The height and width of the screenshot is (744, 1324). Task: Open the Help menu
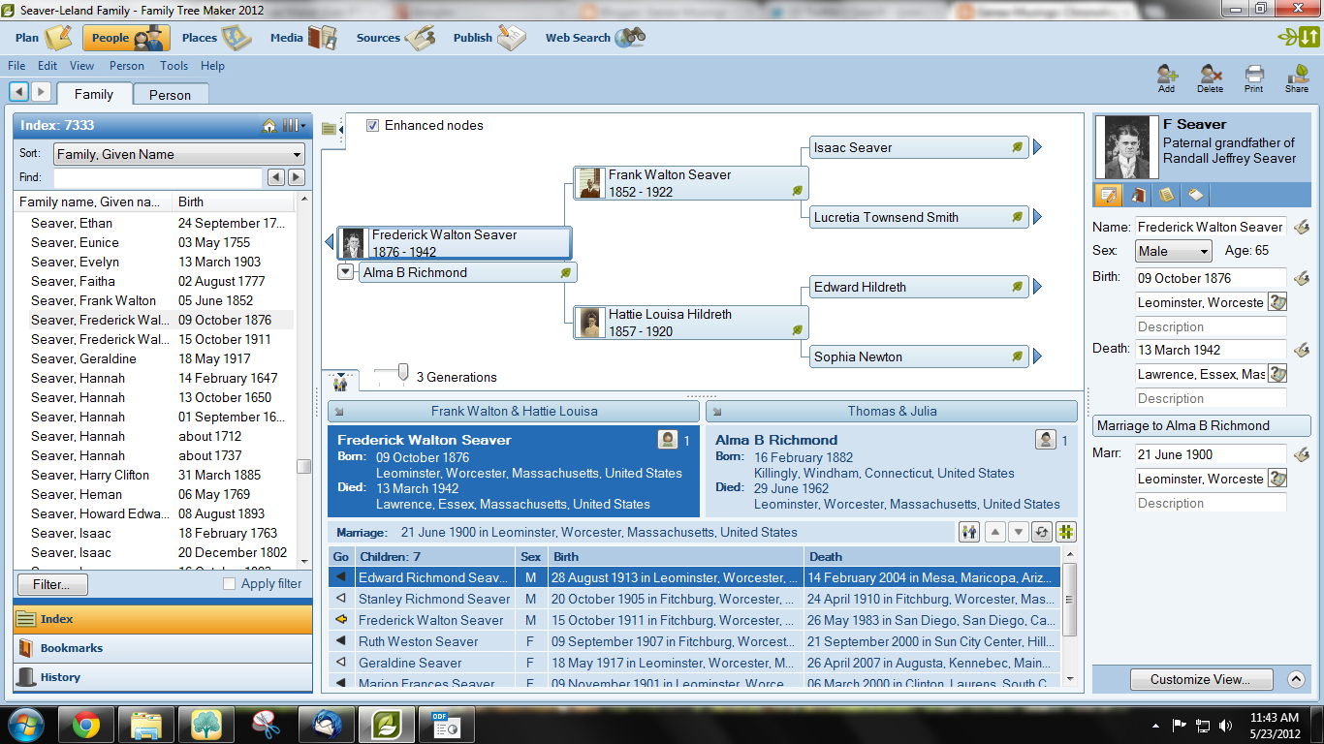coord(213,66)
